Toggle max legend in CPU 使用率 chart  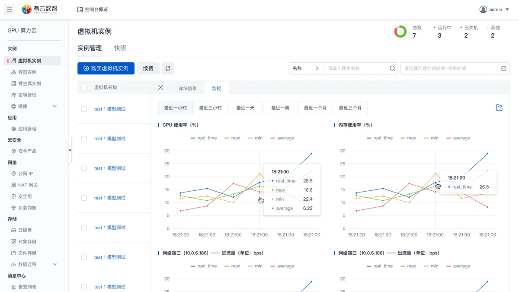pos(232,138)
